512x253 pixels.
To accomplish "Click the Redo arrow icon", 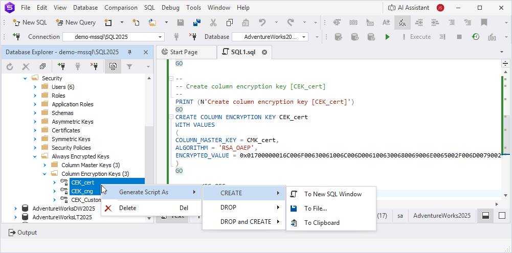I will point(291,22).
